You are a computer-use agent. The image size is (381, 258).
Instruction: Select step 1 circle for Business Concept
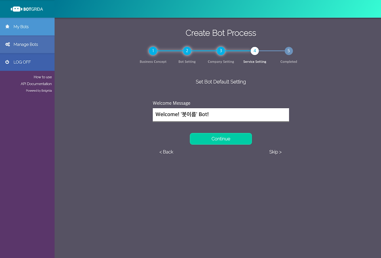click(153, 51)
